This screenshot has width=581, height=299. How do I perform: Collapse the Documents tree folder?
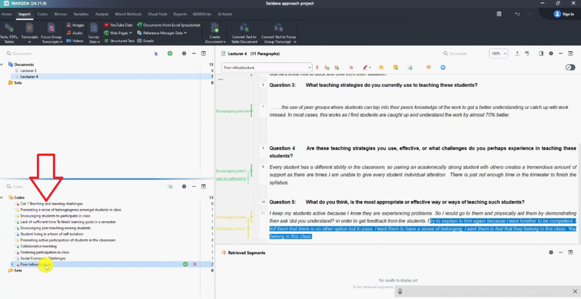(x=5, y=65)
